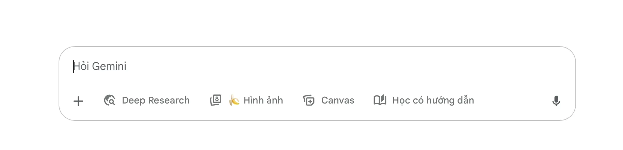
Task: Click the word Gemini in the placeholder
Action: pyautogui.click(x=109, y=66)
